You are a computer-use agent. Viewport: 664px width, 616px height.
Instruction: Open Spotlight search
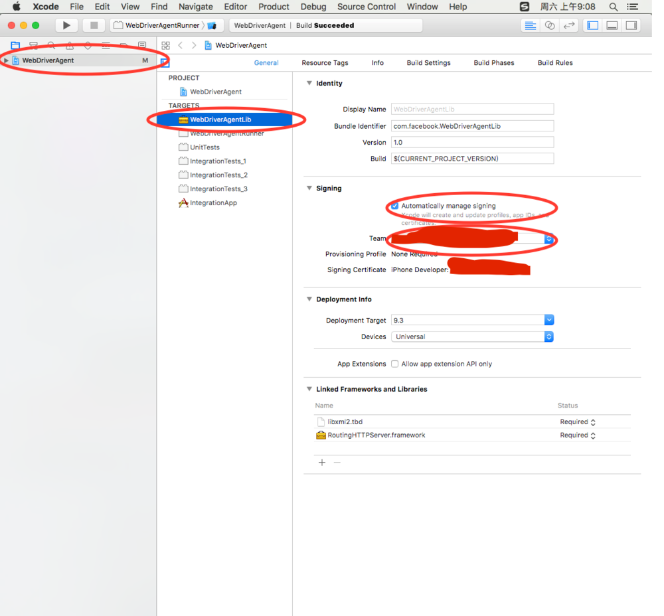click(x=613, y=7)
